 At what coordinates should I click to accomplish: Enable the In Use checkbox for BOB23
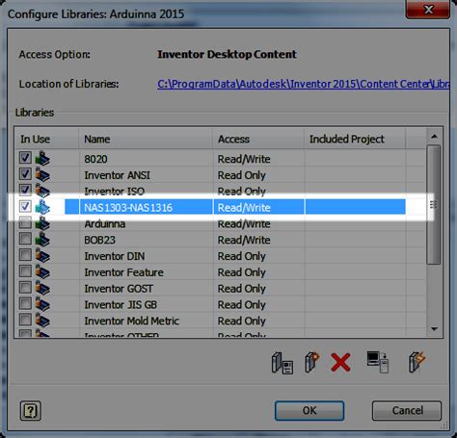[25, 239]
